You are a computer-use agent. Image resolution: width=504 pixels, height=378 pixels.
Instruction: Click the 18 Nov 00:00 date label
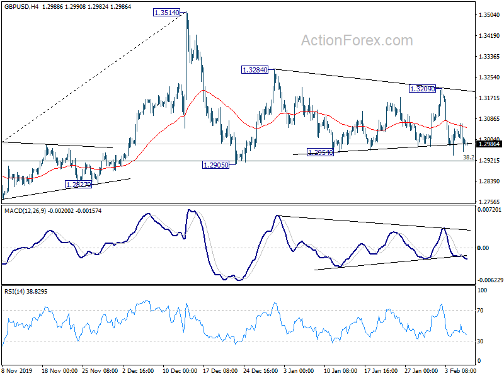coord(59,370)
